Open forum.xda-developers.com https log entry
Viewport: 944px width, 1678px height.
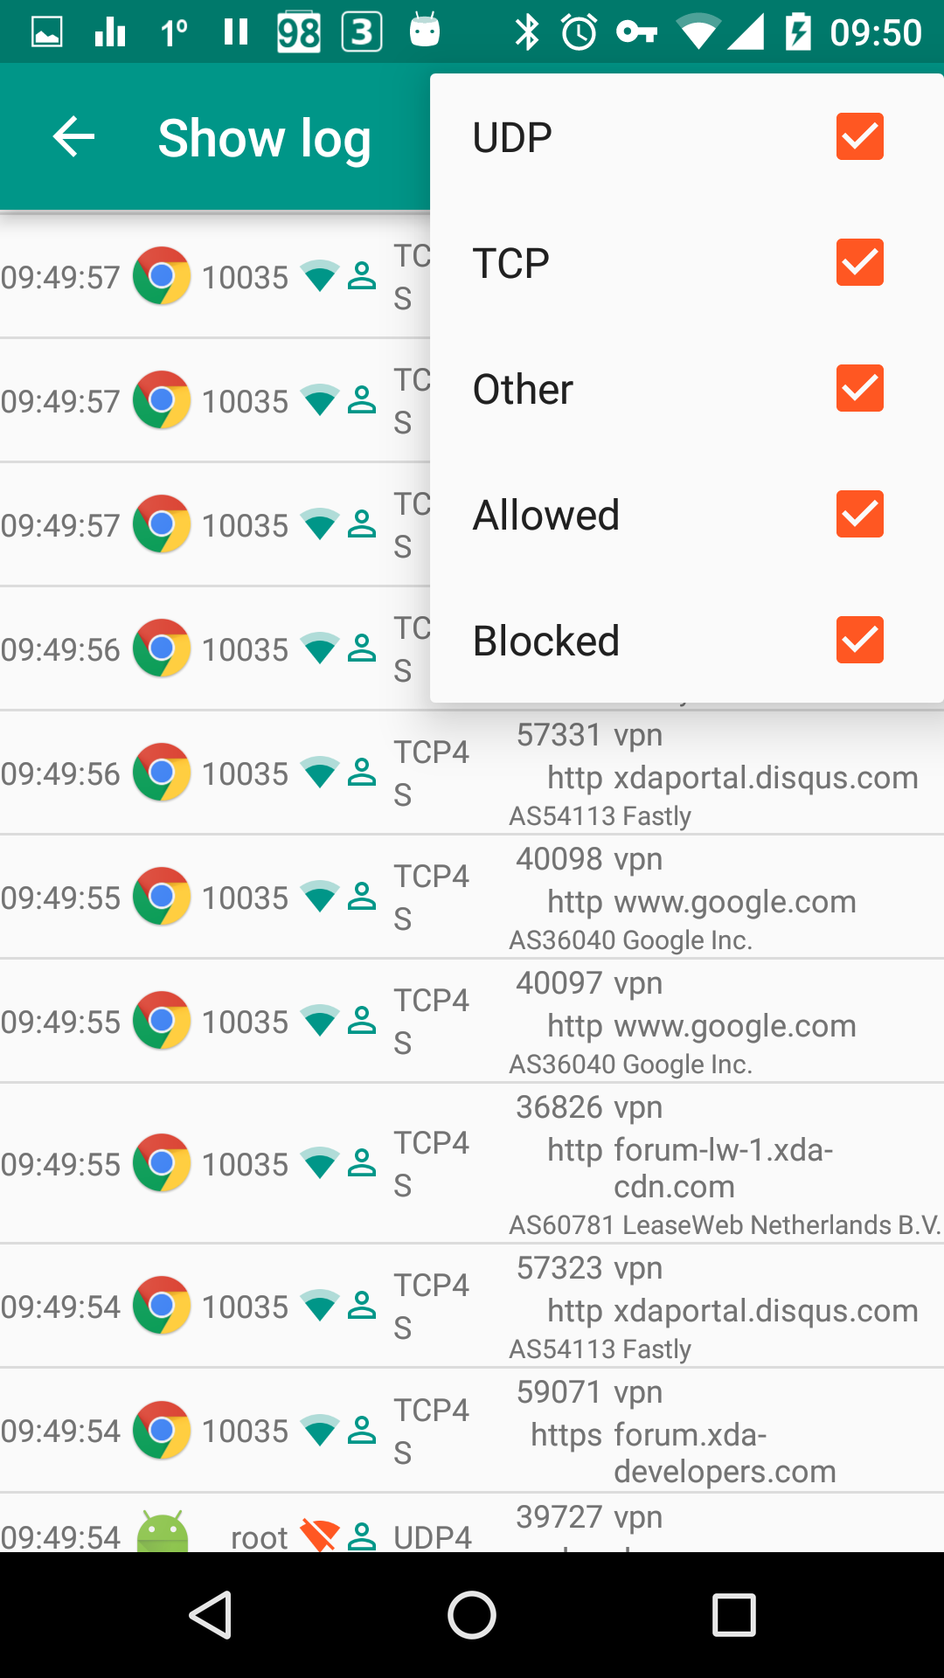point(472,1431)
